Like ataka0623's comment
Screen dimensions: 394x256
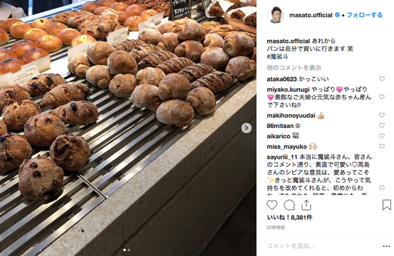(382, 79)
